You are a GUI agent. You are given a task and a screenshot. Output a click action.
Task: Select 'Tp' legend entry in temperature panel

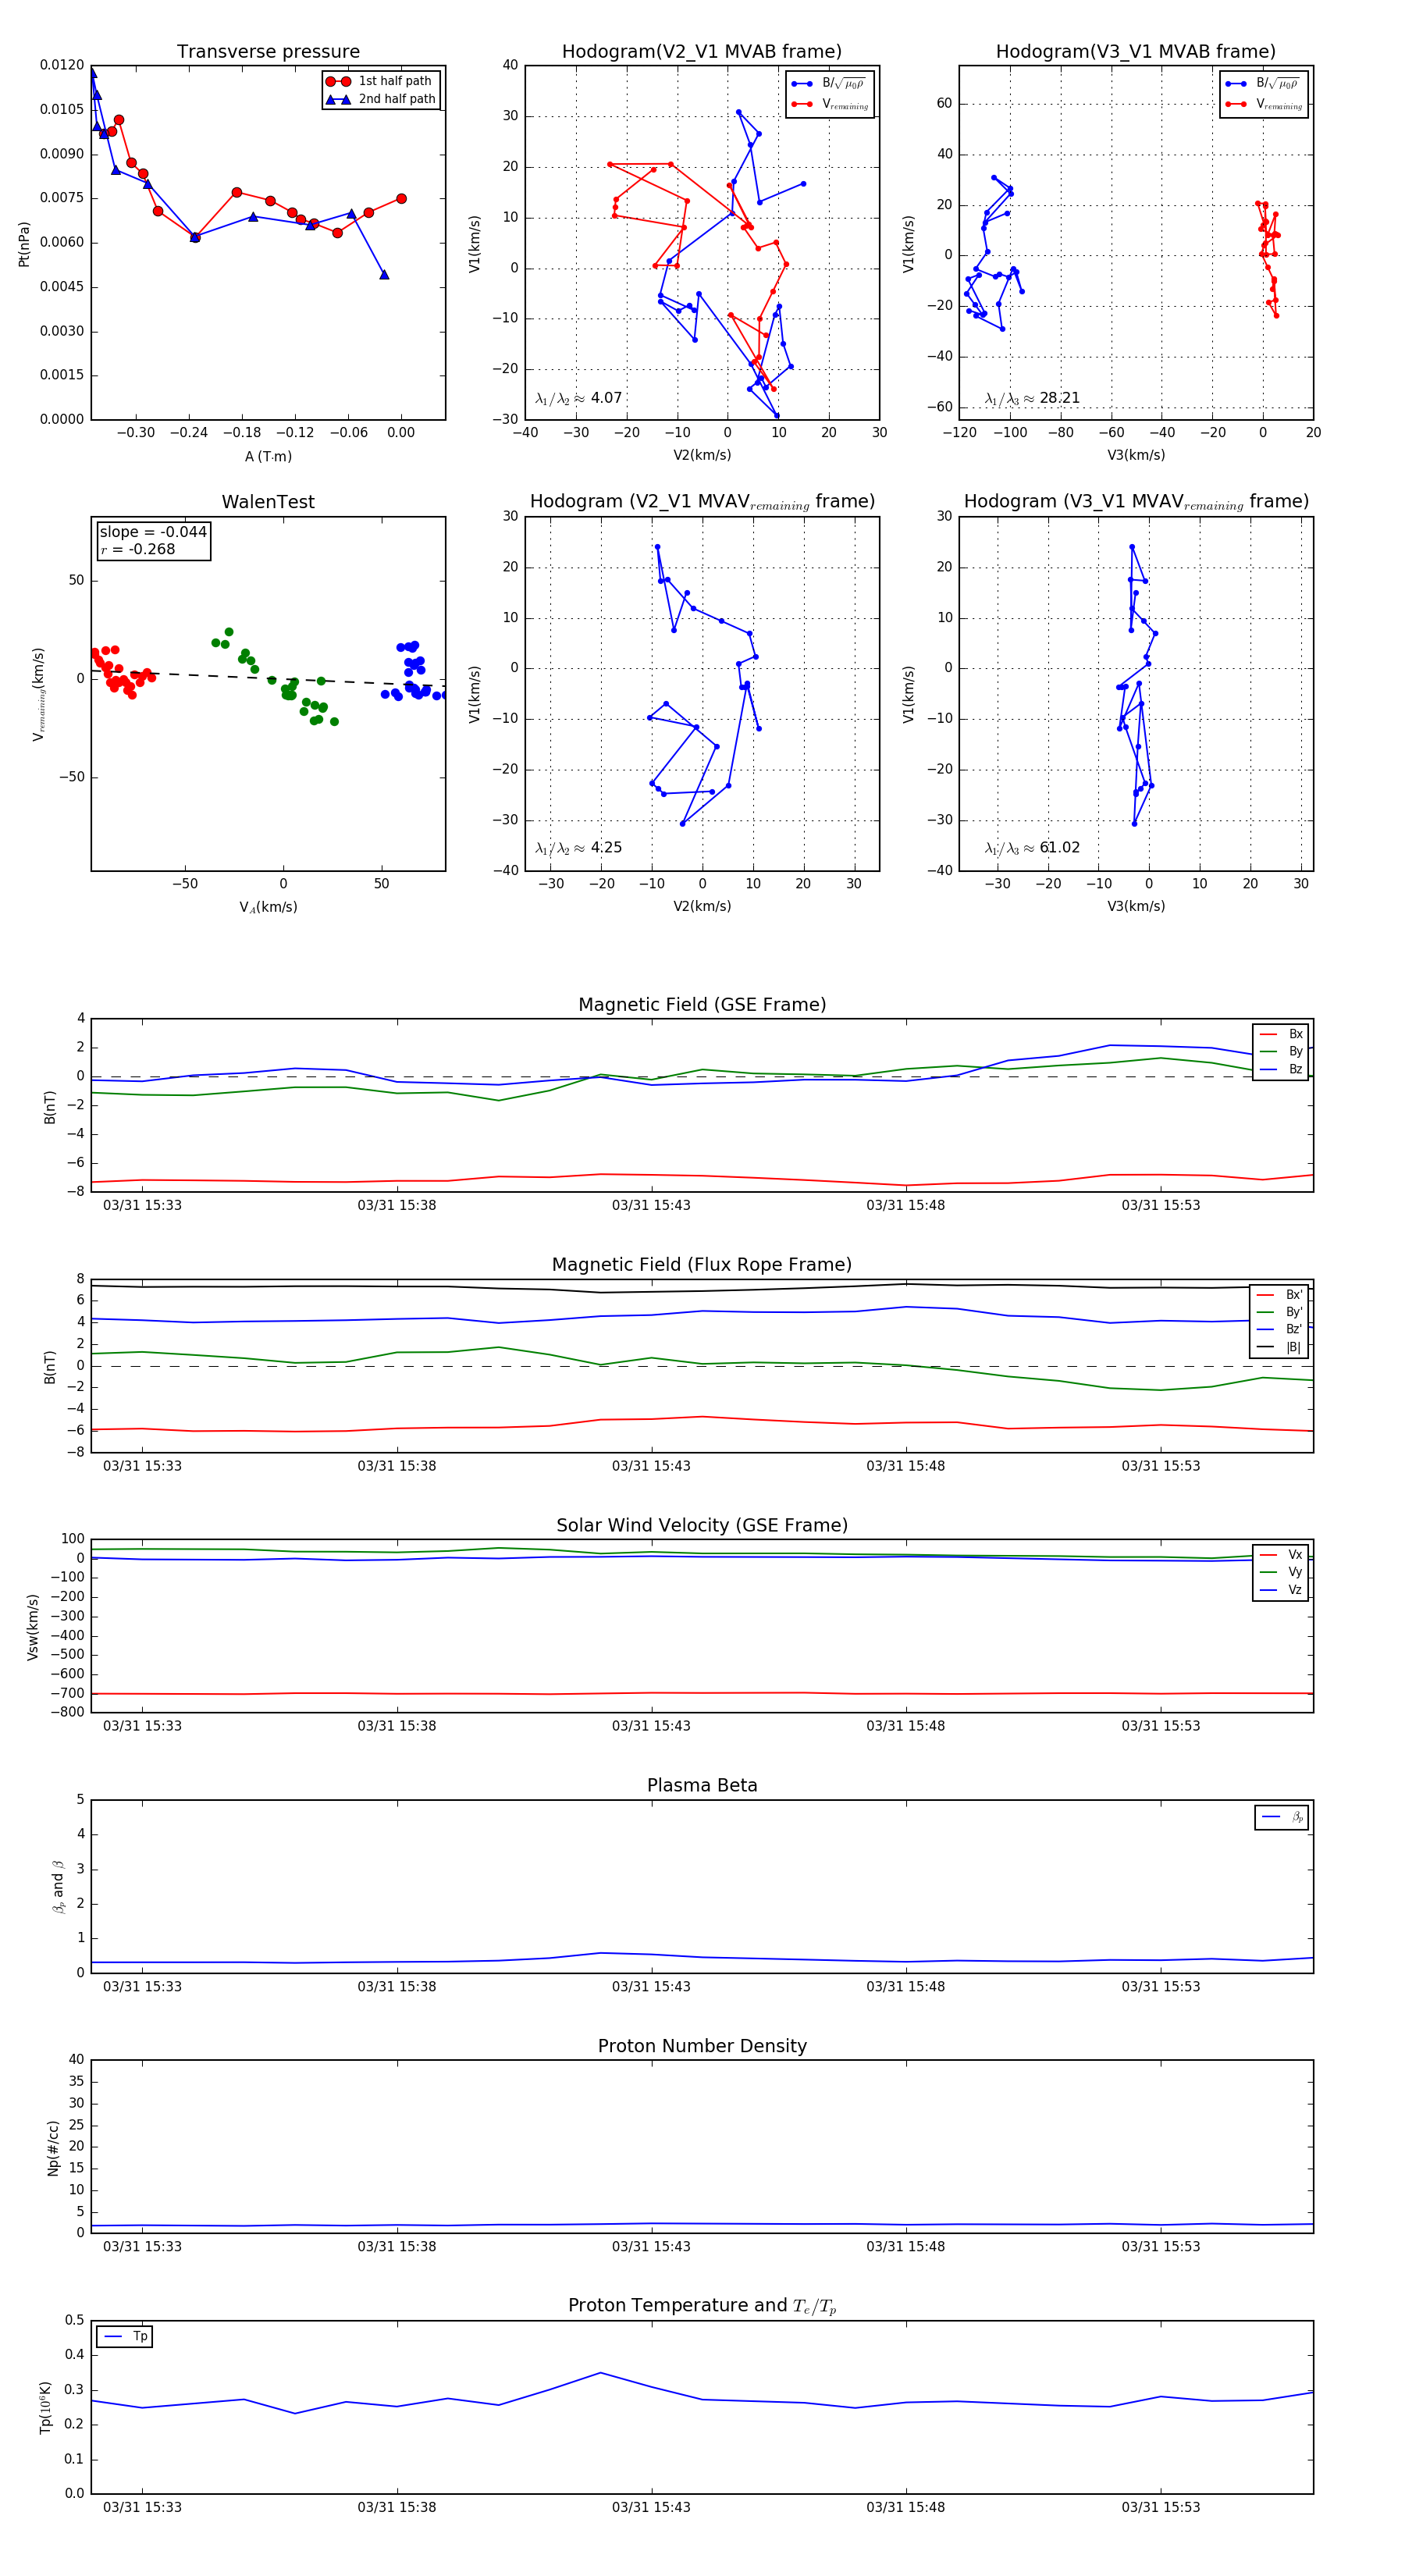[125, 2336]
